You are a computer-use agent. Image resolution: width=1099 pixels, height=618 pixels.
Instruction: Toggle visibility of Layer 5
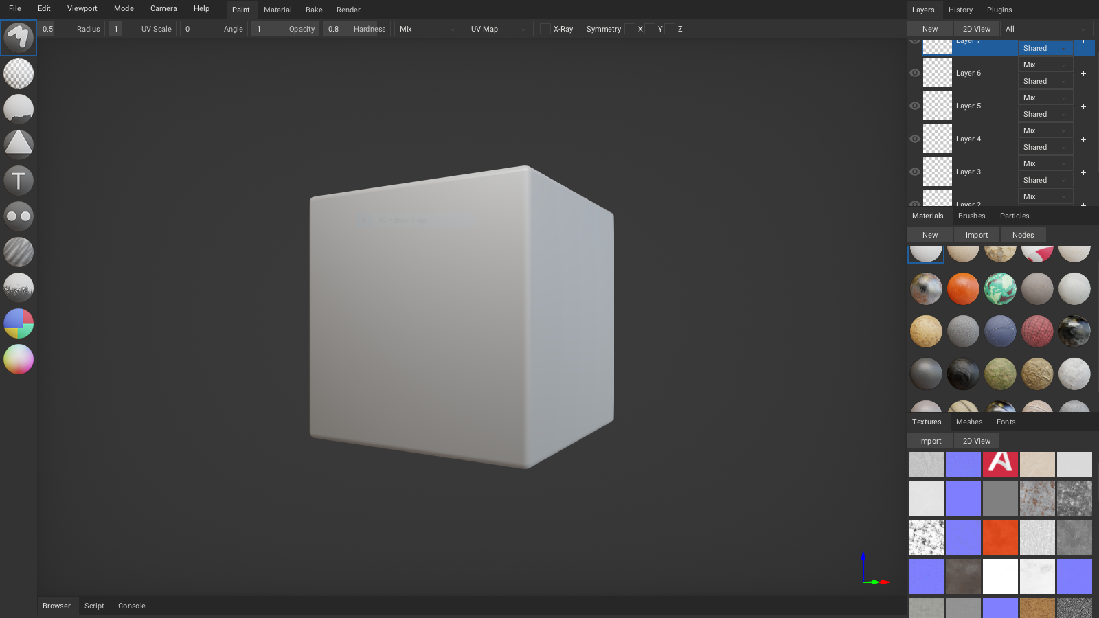click(x=914, y=106)
